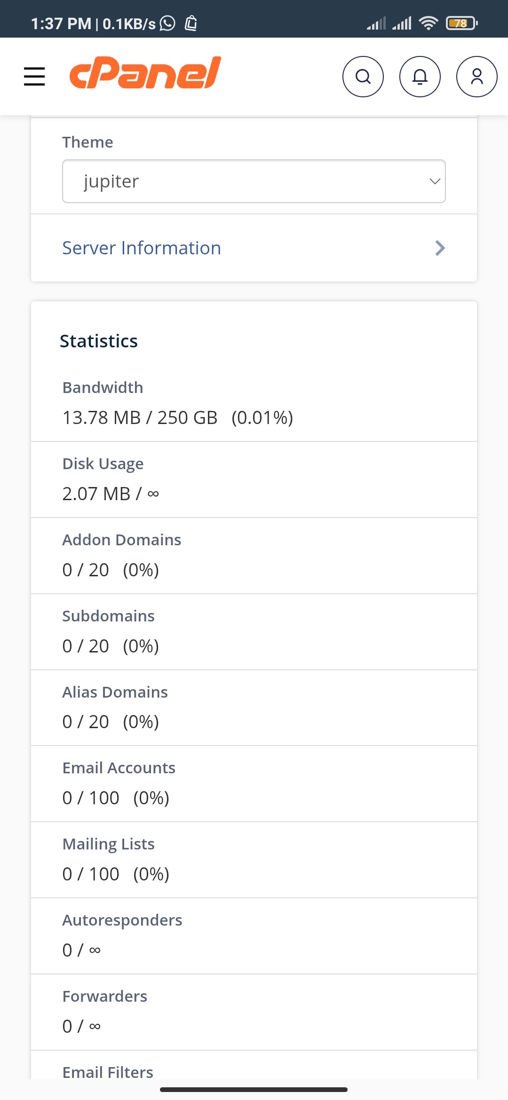
Task: Open the notifications bell
Action: pos(420,77)
